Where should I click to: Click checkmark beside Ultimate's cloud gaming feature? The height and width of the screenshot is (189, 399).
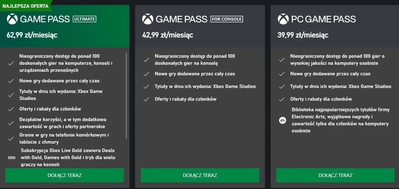(x=11, y=139)
